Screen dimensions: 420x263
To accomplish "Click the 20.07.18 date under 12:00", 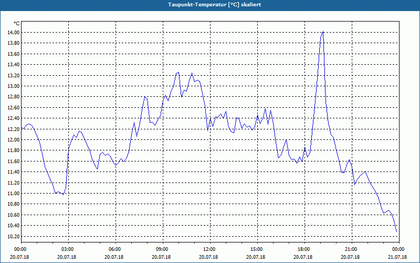I will coord(208,257).
